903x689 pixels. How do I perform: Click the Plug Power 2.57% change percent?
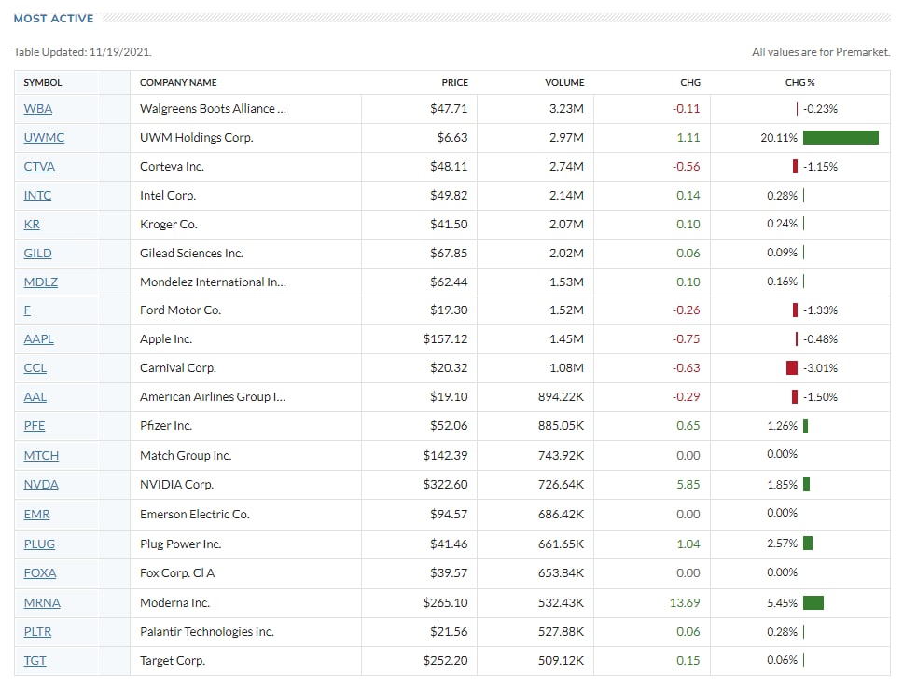[x=782, y=544]
